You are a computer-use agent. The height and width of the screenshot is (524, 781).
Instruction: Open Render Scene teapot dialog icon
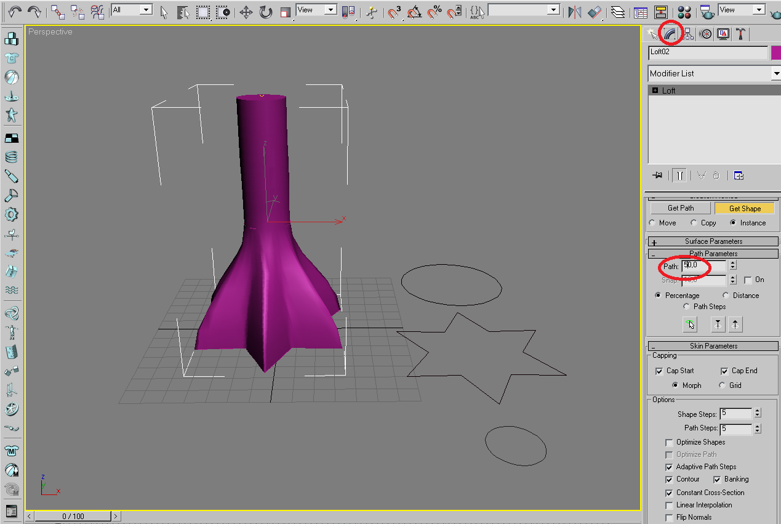tap(707, 12)
